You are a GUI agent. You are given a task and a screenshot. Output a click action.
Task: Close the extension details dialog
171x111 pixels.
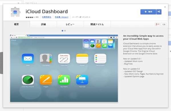165,7
